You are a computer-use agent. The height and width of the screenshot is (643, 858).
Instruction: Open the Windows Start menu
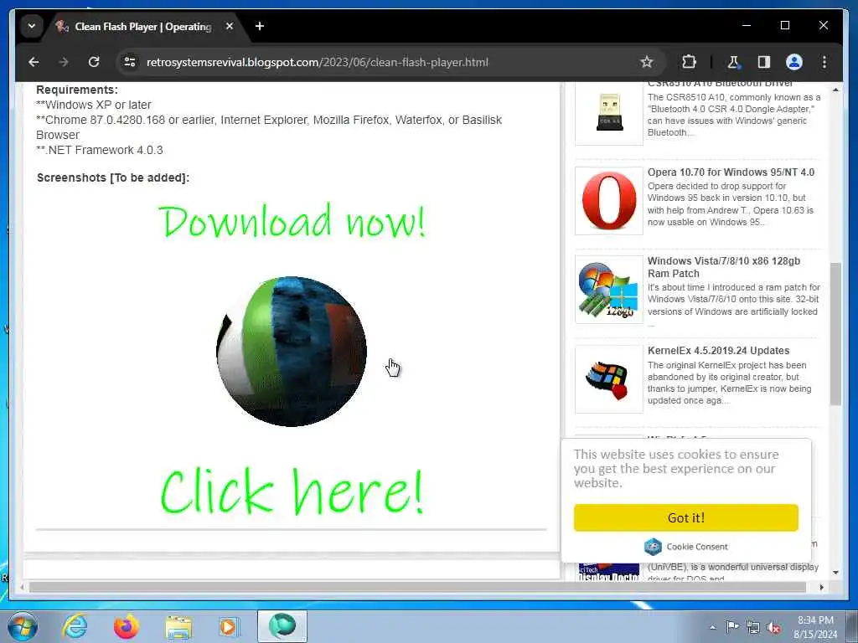click(23, 626)
